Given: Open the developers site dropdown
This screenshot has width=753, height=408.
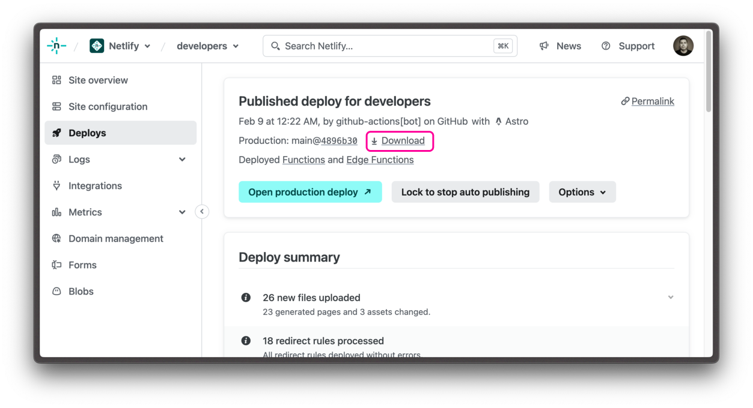Looking at the screenshot, I should [x=207, y=46].
